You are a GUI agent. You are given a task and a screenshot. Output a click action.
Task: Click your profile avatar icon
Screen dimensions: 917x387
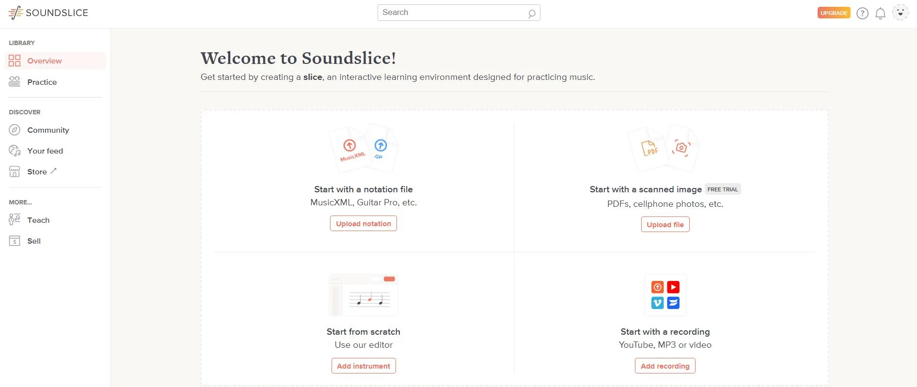(901, 12)
